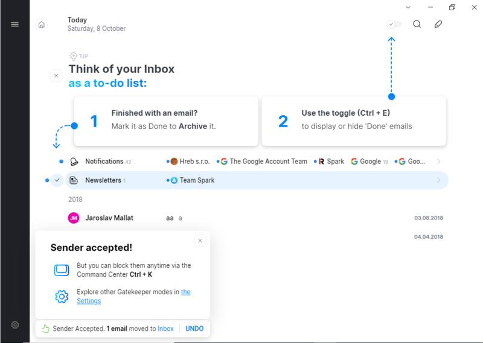Toggle display of Done emails
This screenshot has height=343, width=483.
point(394,24)
